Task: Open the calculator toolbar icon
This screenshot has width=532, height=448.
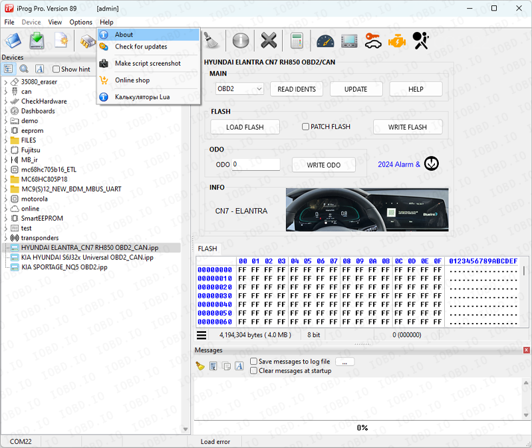Action: coord(297,41)
